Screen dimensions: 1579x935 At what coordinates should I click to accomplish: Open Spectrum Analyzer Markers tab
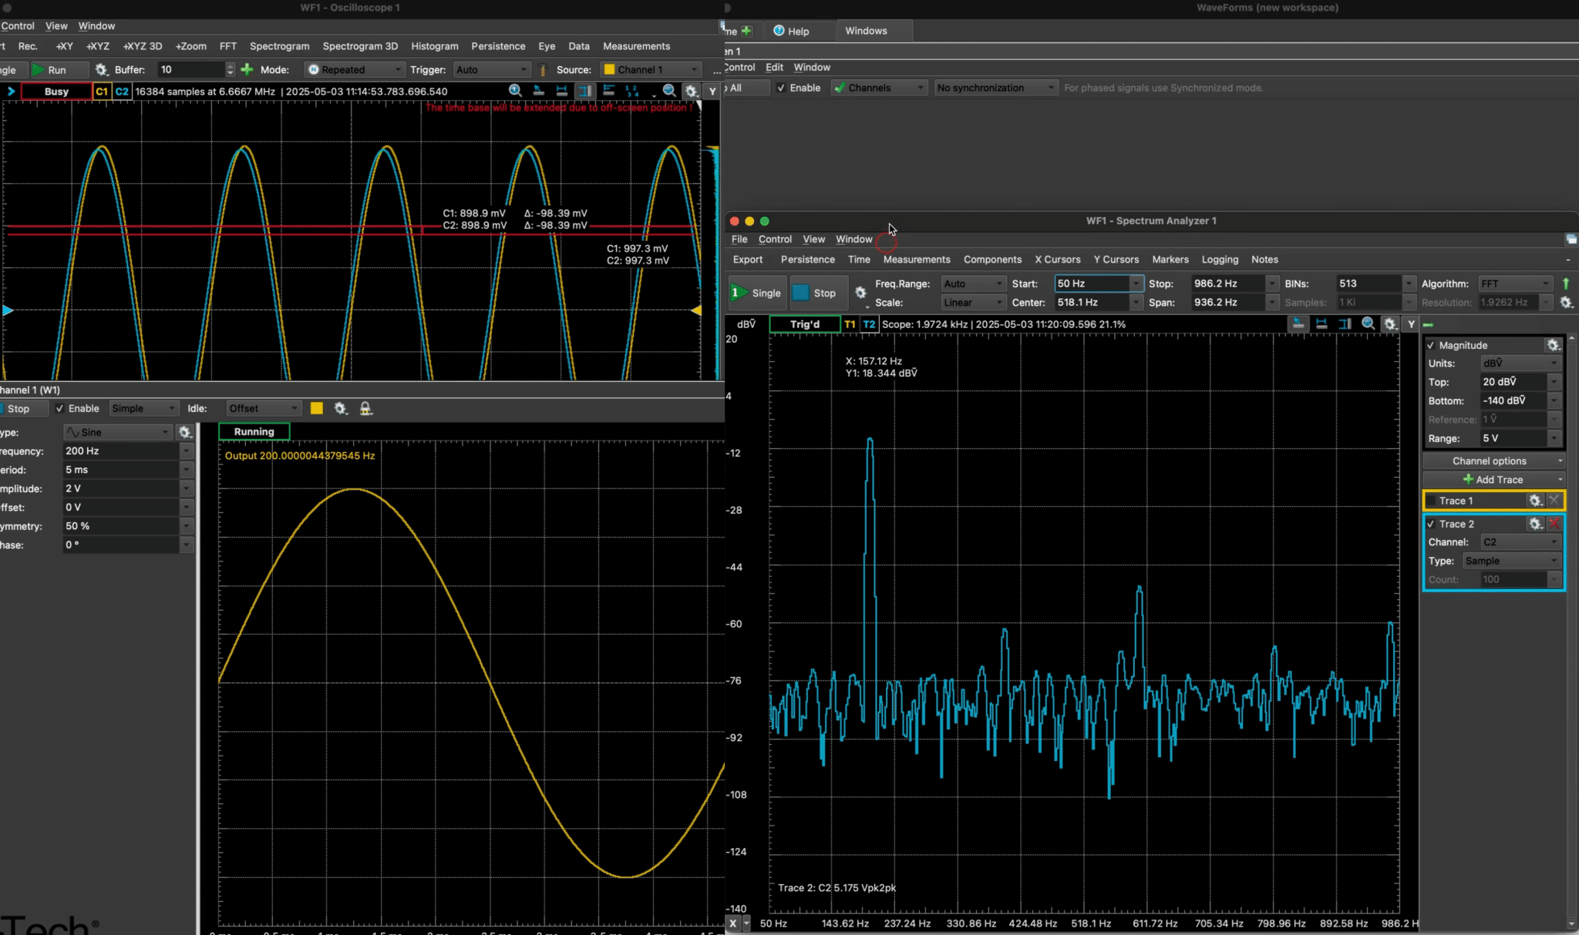[1170, 260]
